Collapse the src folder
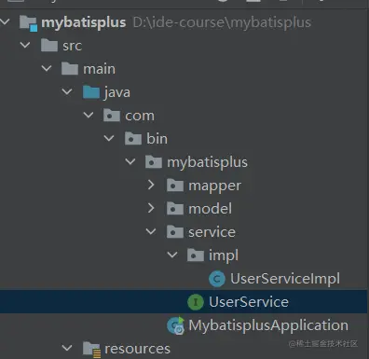Image resolution: width=369 pixels, height=359 pixels. (x=25, y=45)
